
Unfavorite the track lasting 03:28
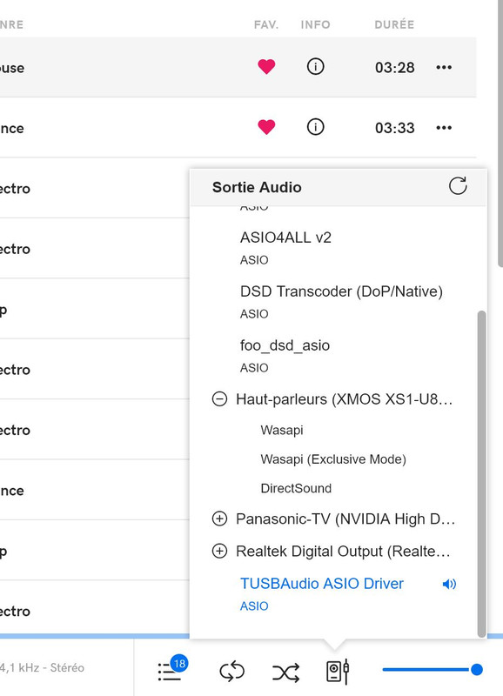point(266,67)
